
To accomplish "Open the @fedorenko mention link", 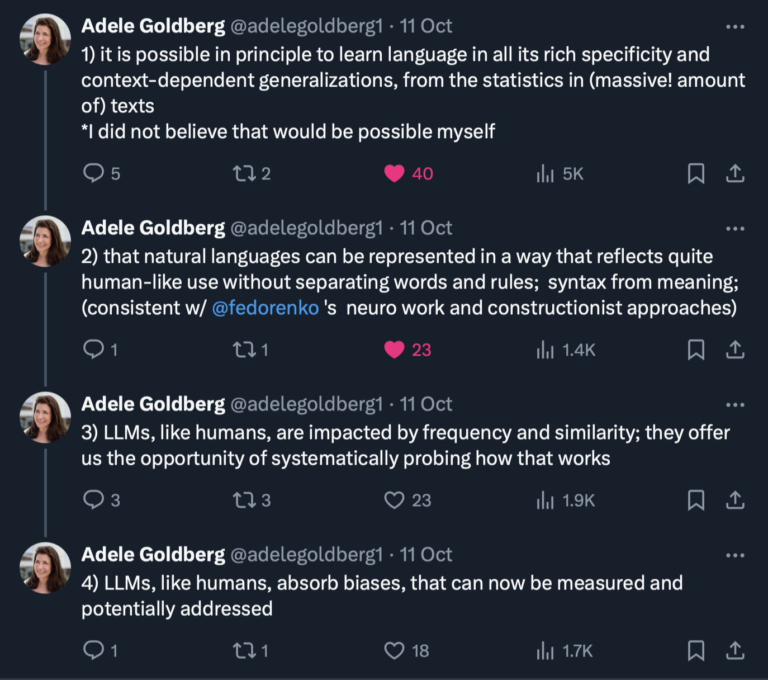I will tap(265, 308).
